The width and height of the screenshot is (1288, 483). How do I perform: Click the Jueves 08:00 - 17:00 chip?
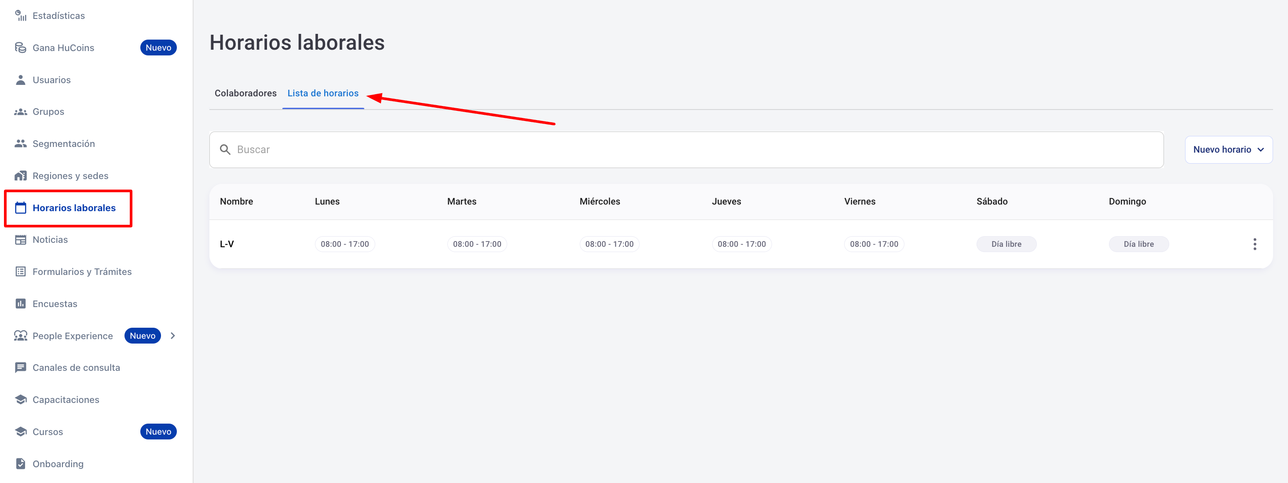(742, 244)
